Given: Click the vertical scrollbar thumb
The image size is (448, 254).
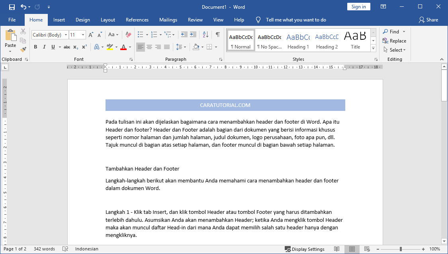Looking at the screenshot, I should (444, 85).
